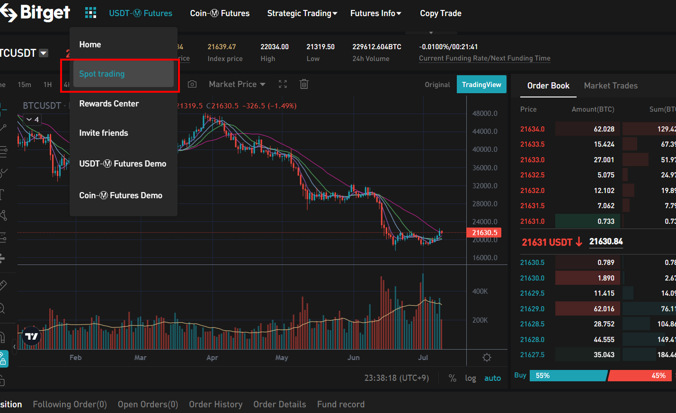
Task: Open the Following Order(0) tab
Action: tap(70, 404)
